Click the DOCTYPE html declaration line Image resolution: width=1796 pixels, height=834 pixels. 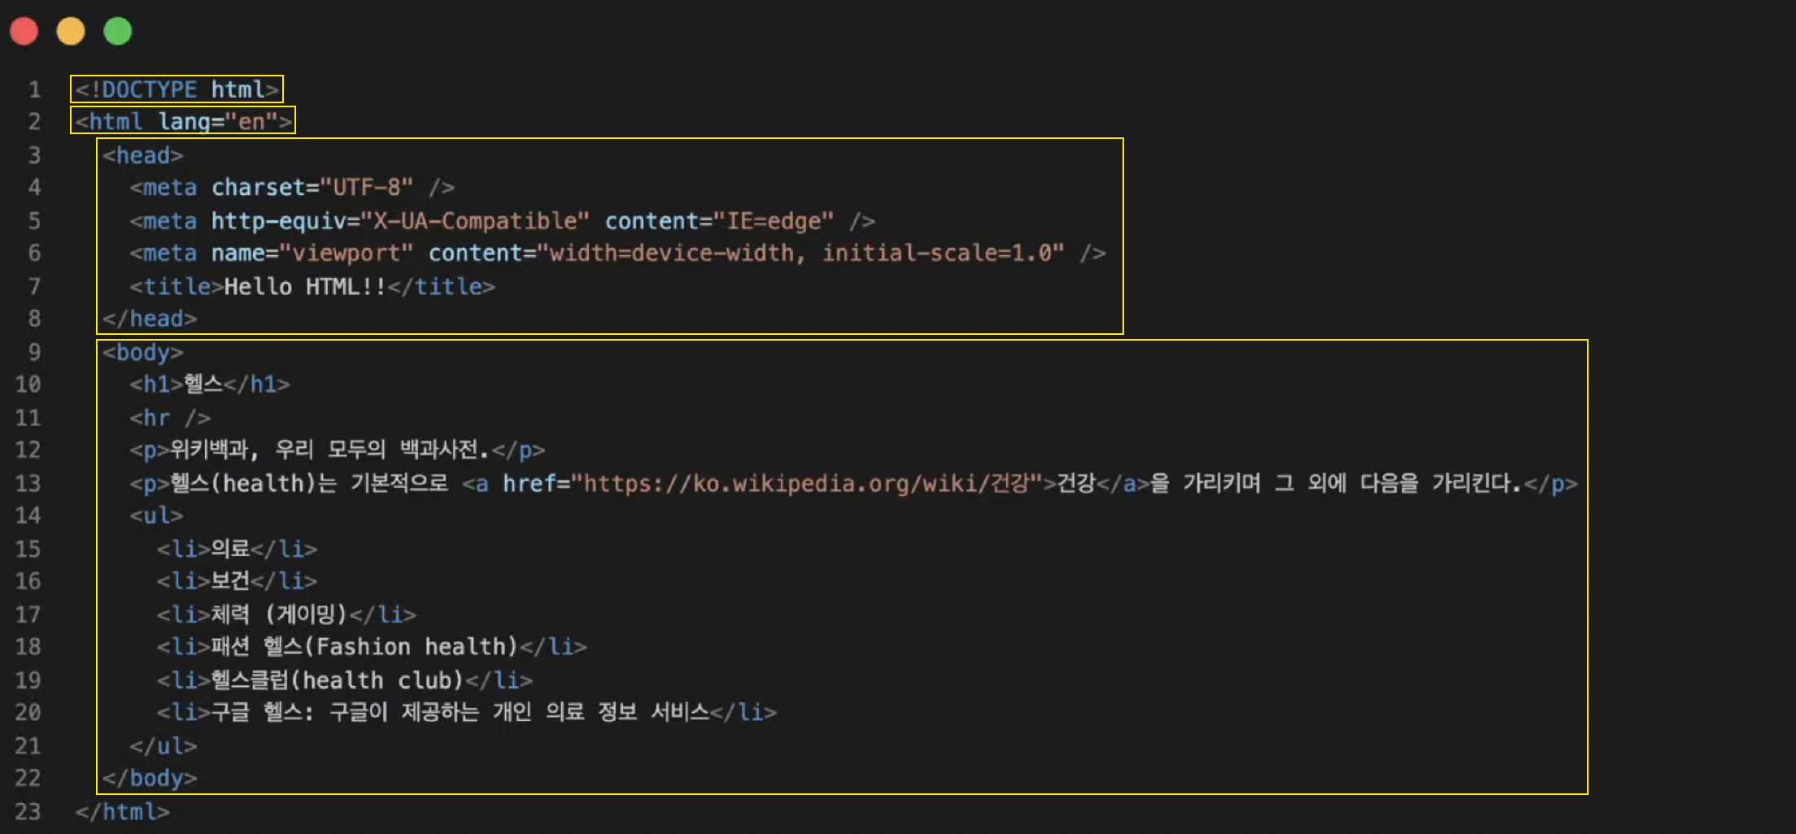pos(177,89)
